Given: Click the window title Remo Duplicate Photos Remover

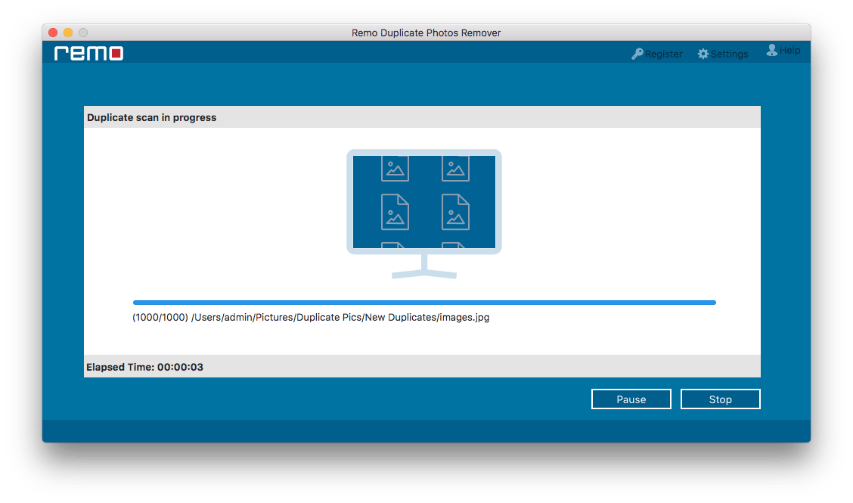Looking at the screenshot, I should click(x=426, y=33).
